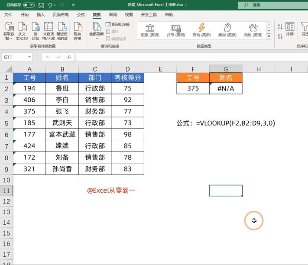Click the Queries & Connections (查询和连接) button
The image size is (308, 265).
(118, 24)
